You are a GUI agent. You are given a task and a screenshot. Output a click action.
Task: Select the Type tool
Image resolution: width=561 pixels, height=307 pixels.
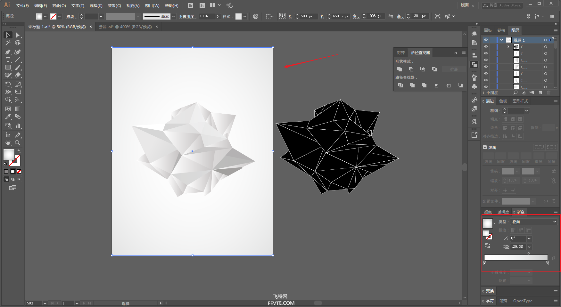[x=8, y=60]
